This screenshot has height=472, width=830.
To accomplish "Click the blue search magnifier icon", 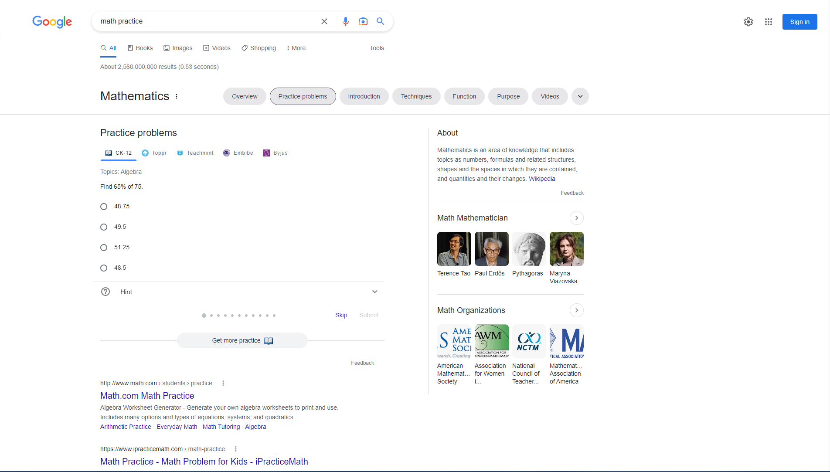I will click(x=380, y=21).
